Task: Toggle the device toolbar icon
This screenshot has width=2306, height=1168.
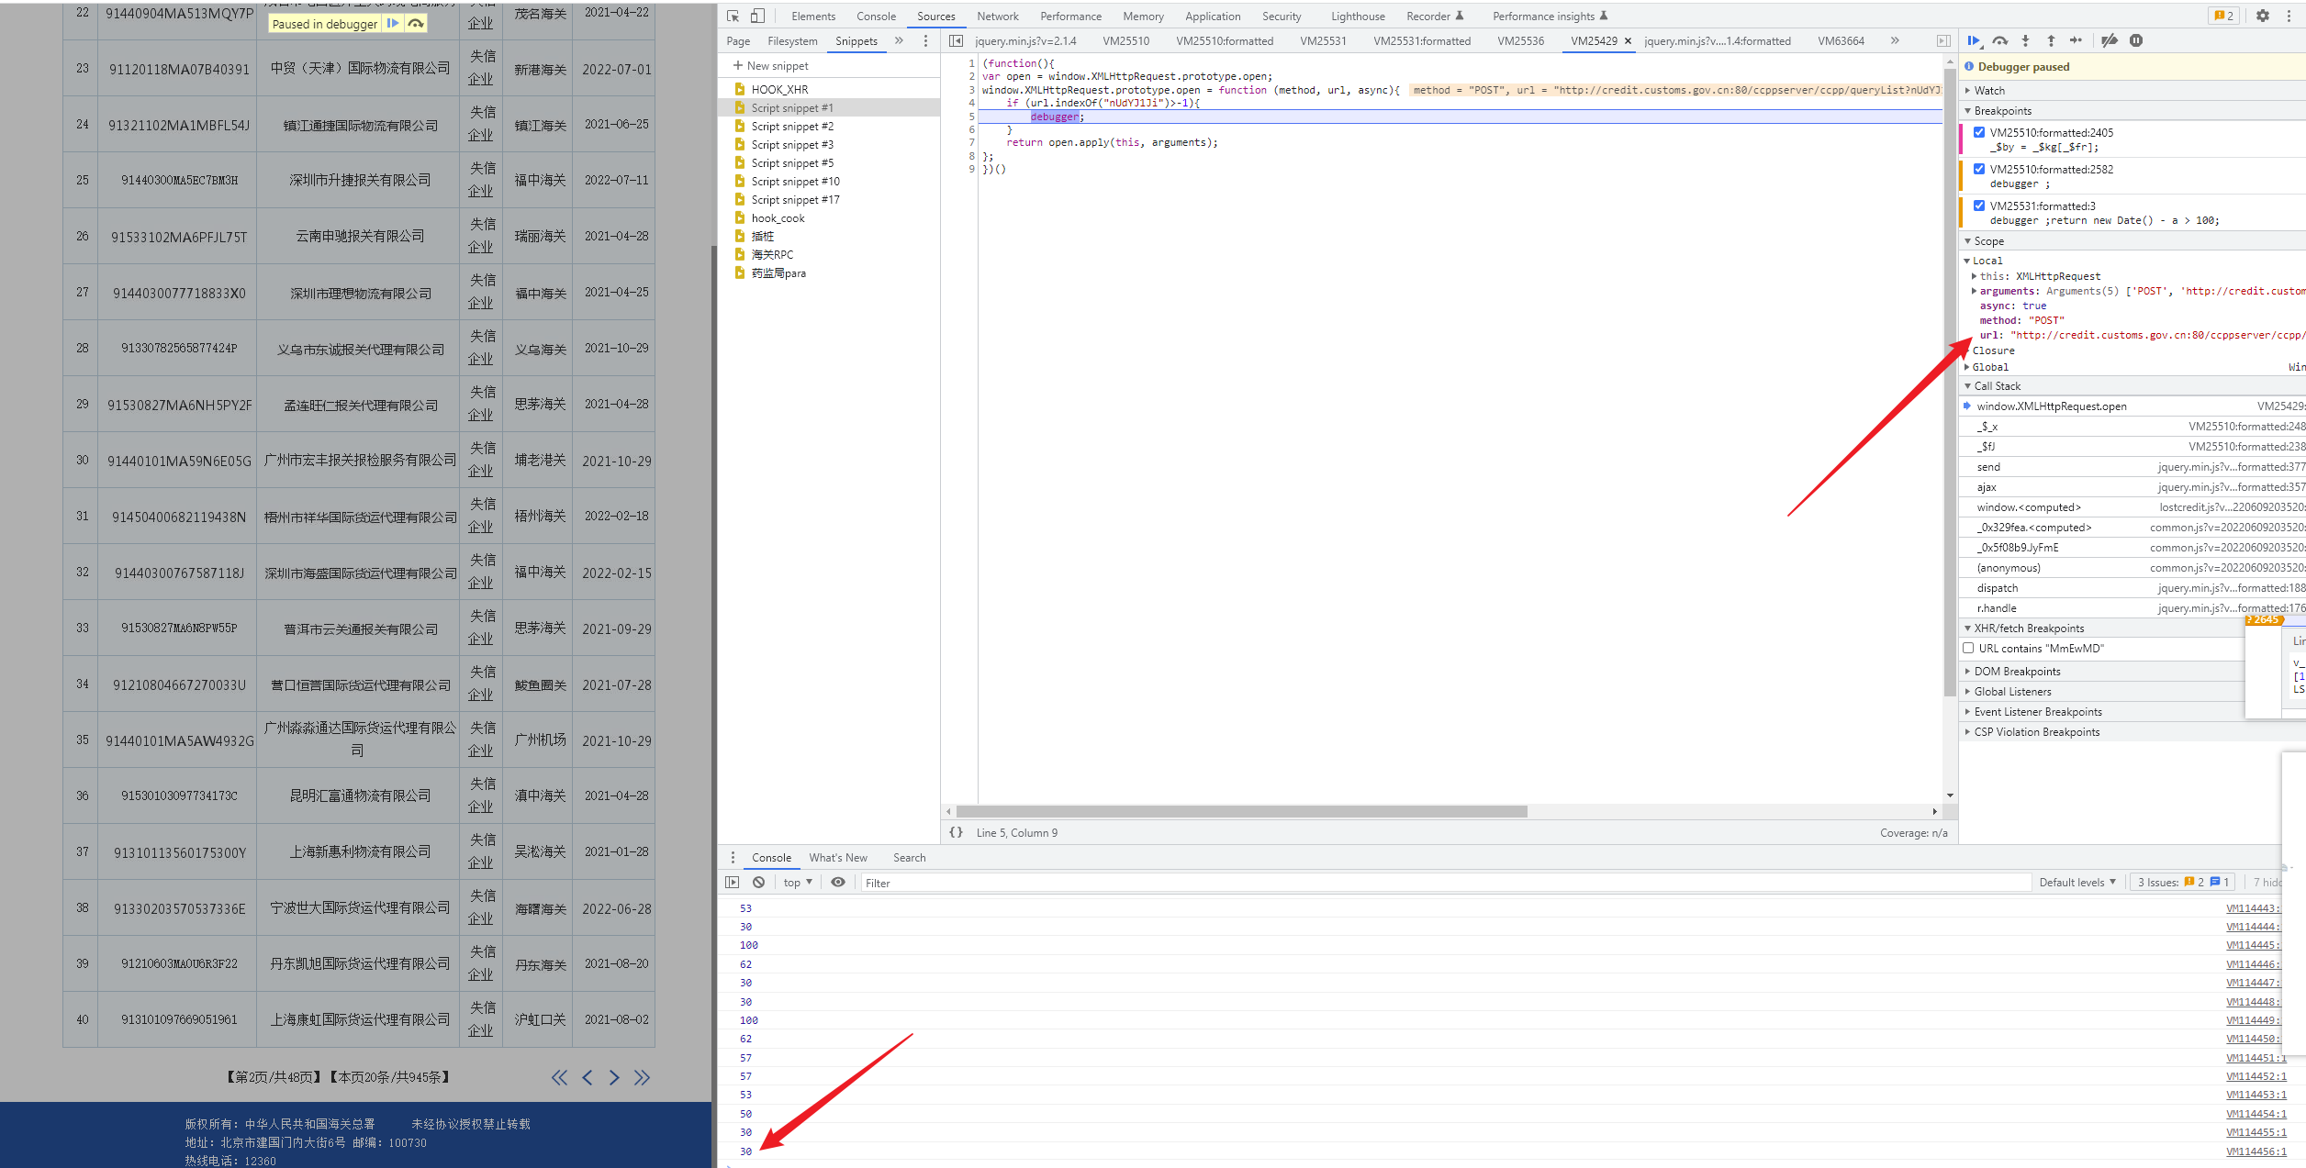Action: [757, 16]
